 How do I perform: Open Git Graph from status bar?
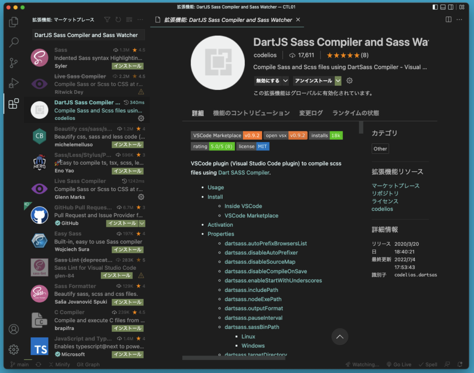point(88,365)
